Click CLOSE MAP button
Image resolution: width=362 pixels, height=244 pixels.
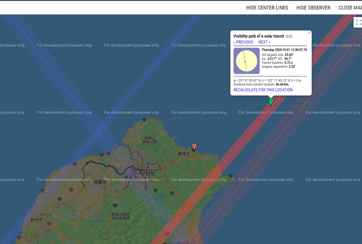[350, 8]
